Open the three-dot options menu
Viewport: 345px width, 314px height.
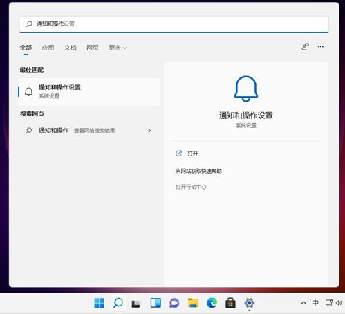click(x=321, y=47)
